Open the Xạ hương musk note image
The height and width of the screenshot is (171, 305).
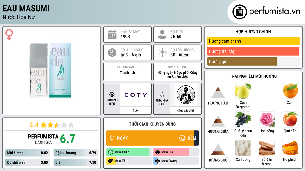click(x=243, y=148)
